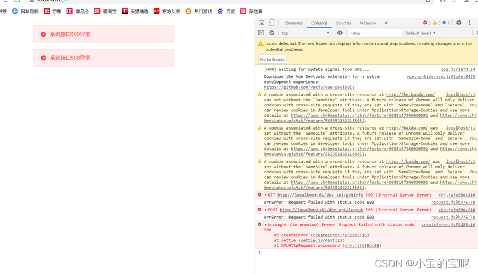
Task: Expand the GET getInfo error entry
Action: tap(265, 195)
